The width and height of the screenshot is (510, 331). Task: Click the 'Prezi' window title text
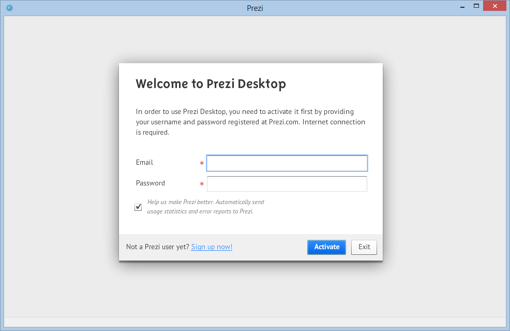(x=254, y=8)
